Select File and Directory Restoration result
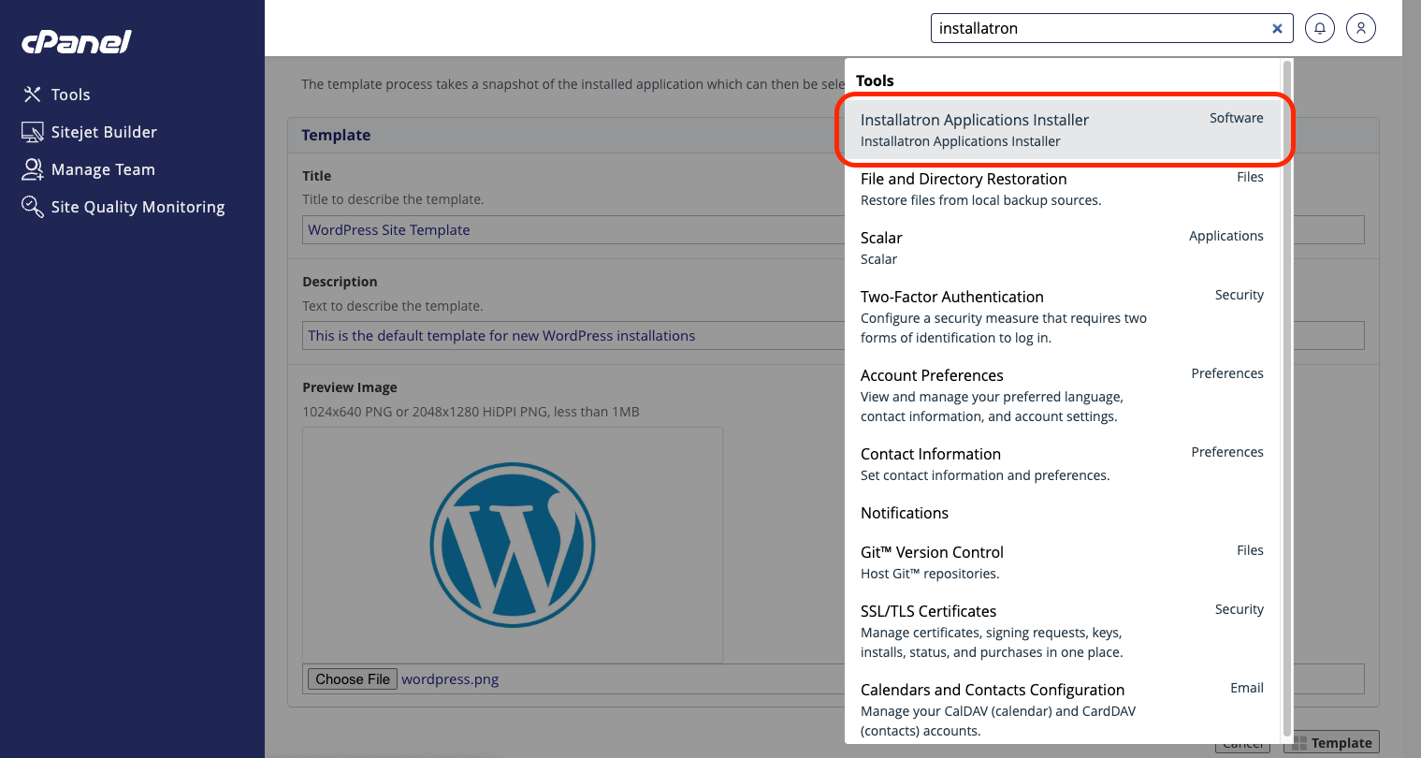This screenshot has height=758, width=1421. click(1063, 189)
